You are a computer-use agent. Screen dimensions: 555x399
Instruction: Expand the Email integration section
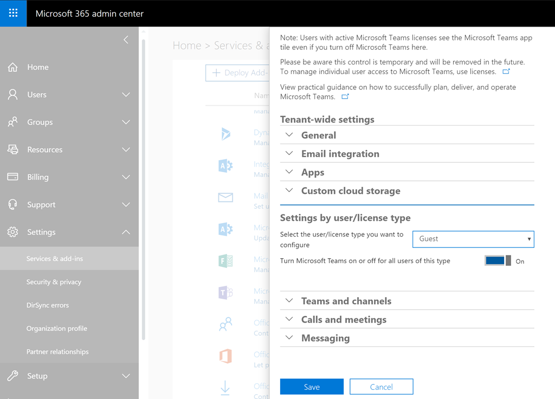pos(340,154)
